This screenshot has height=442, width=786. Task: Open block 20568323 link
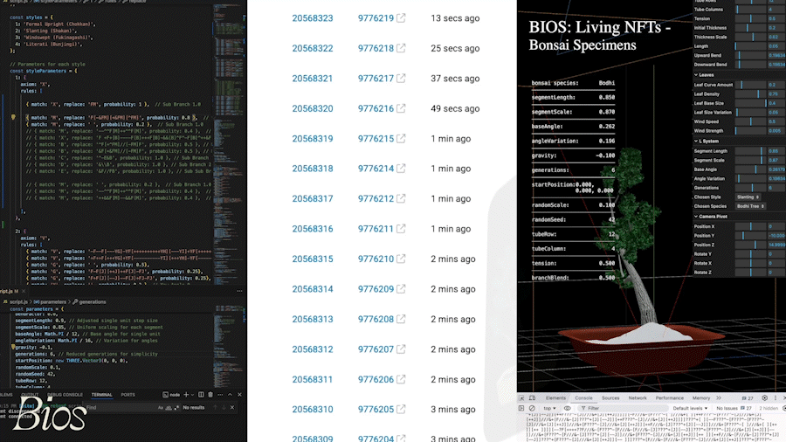[x=313, y=18]
